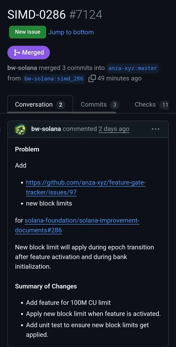Click bw-solana's avatar image
The width and height of the screenshot is (176, 347).
[x=20, y=129]
